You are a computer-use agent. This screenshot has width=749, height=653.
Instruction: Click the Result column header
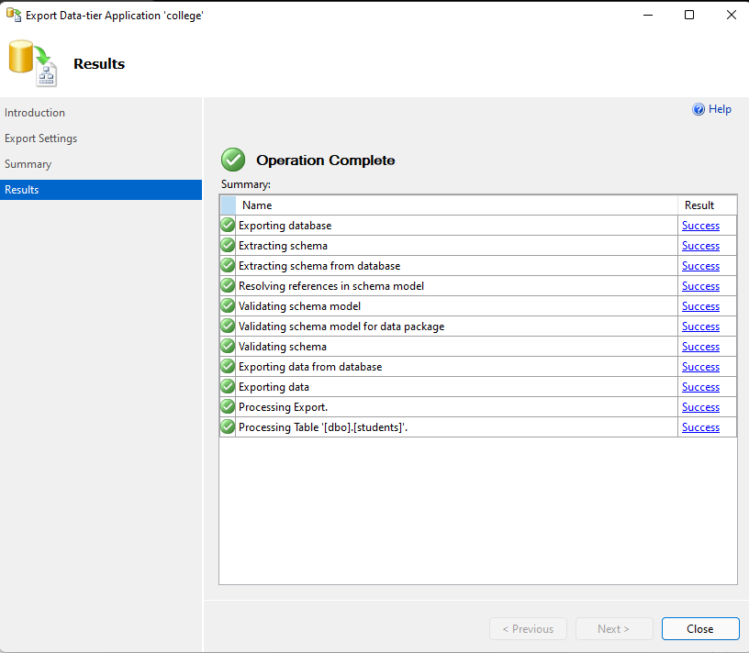(707, 205)
